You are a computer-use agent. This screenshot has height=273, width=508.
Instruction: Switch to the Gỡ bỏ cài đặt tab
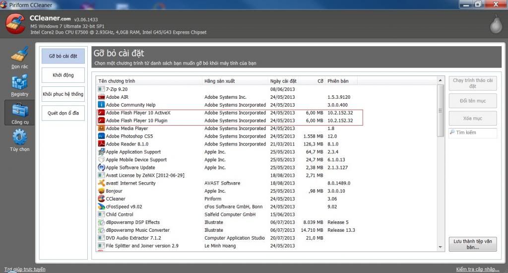pyautogui.click(x=63, y=56)
